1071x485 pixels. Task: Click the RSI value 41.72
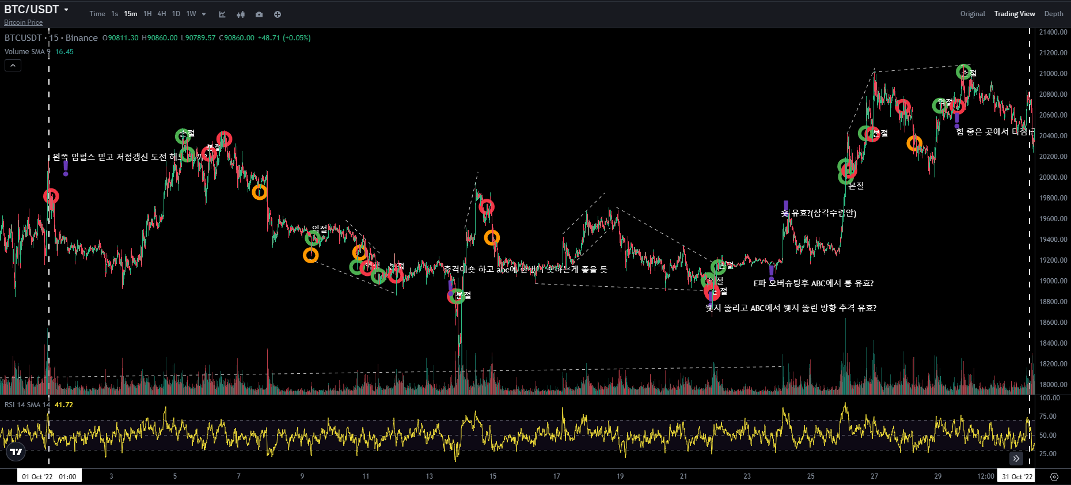pos(64,405)
